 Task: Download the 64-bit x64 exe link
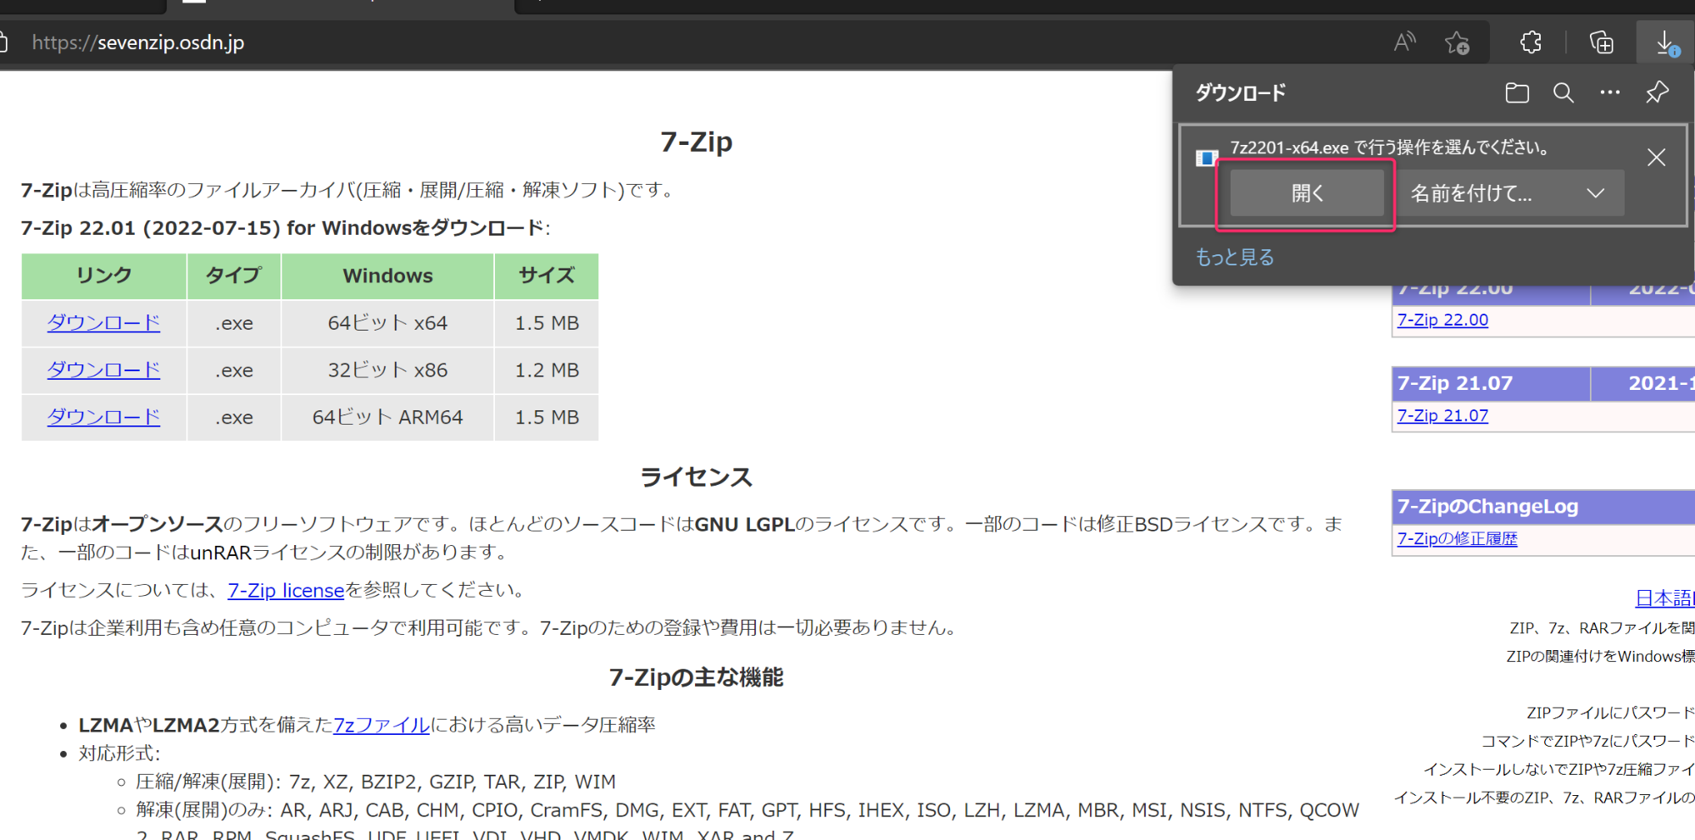[103, 323]
